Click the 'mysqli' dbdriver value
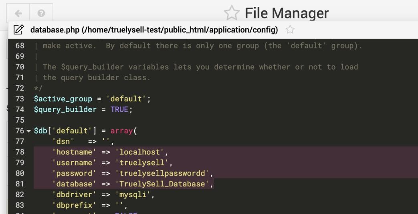Image resolution: width=418 pixels, height=214 pixels. [x=135, y=194]
